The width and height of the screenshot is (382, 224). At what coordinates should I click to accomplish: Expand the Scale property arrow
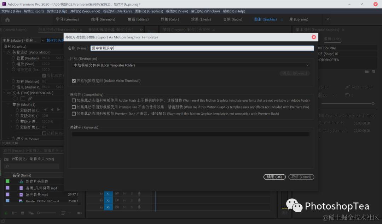(x=8, y=63)
